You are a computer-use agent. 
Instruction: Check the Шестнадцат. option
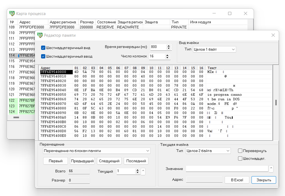(240, 159)
